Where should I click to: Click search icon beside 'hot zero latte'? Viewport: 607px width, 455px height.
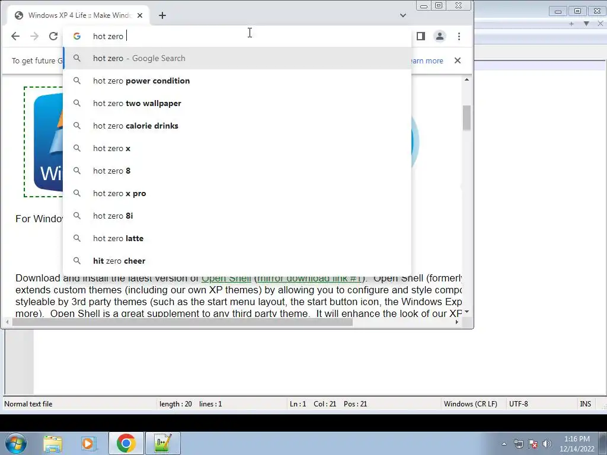coord(77,238)
